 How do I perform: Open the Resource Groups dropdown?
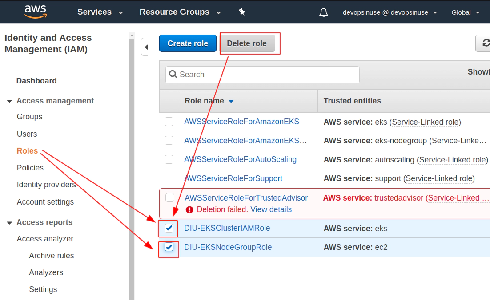click(x=180, y=12)
